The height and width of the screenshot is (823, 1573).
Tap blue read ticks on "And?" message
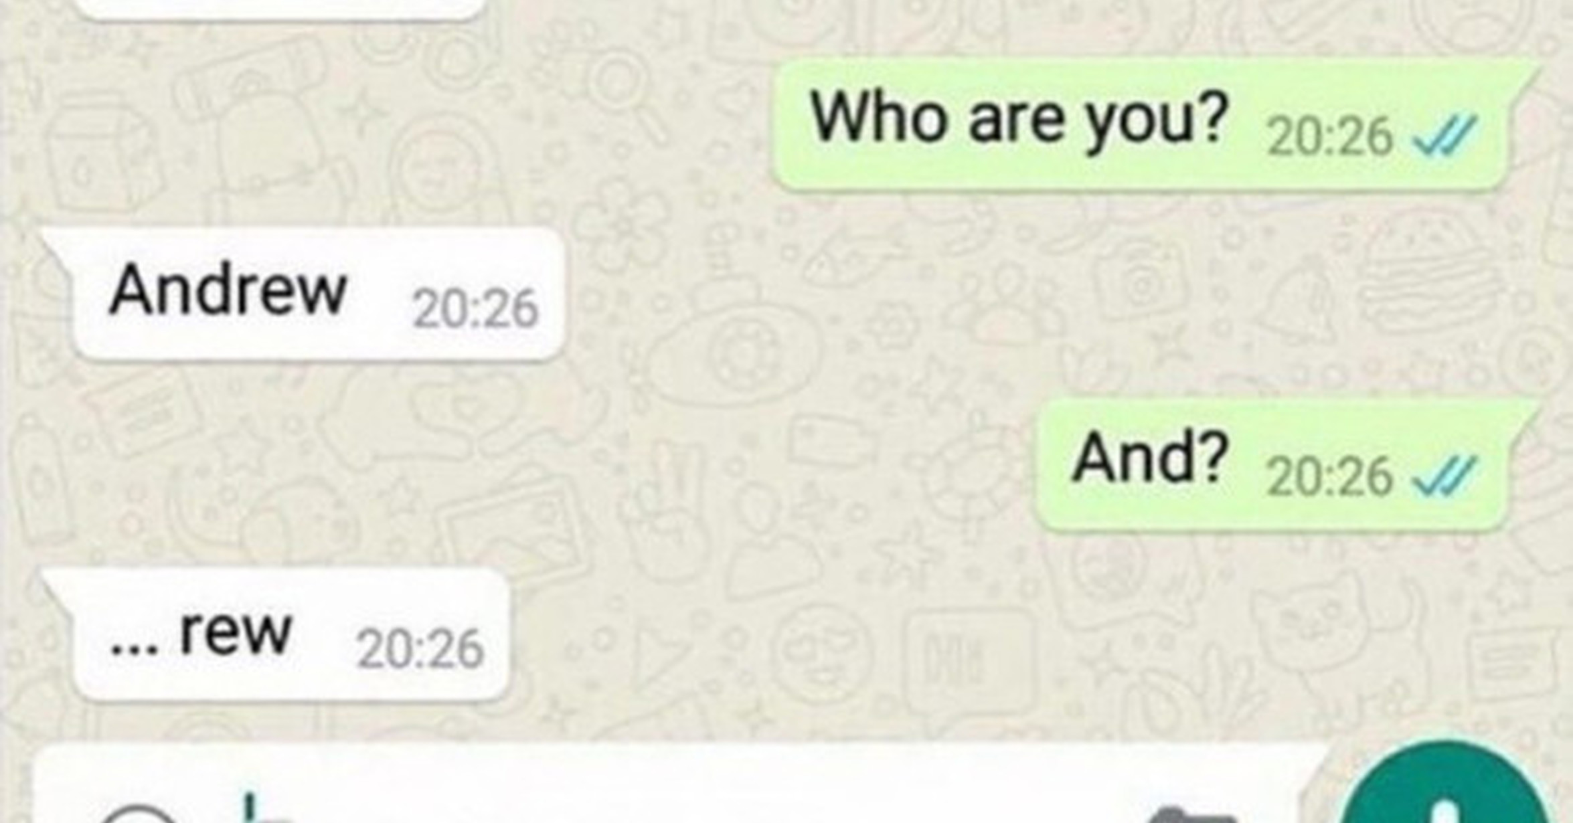coord(1444,476)
